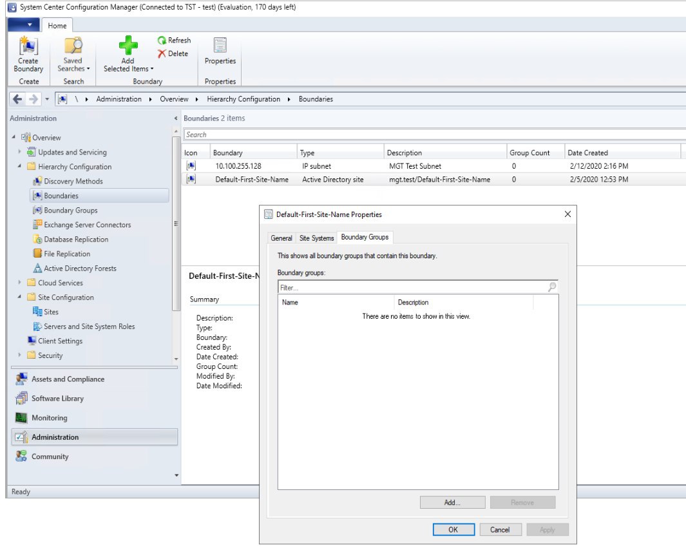The image size is (686, 548).
Task: Select Boundaries in the tree
Action: (x=99, y=196)
